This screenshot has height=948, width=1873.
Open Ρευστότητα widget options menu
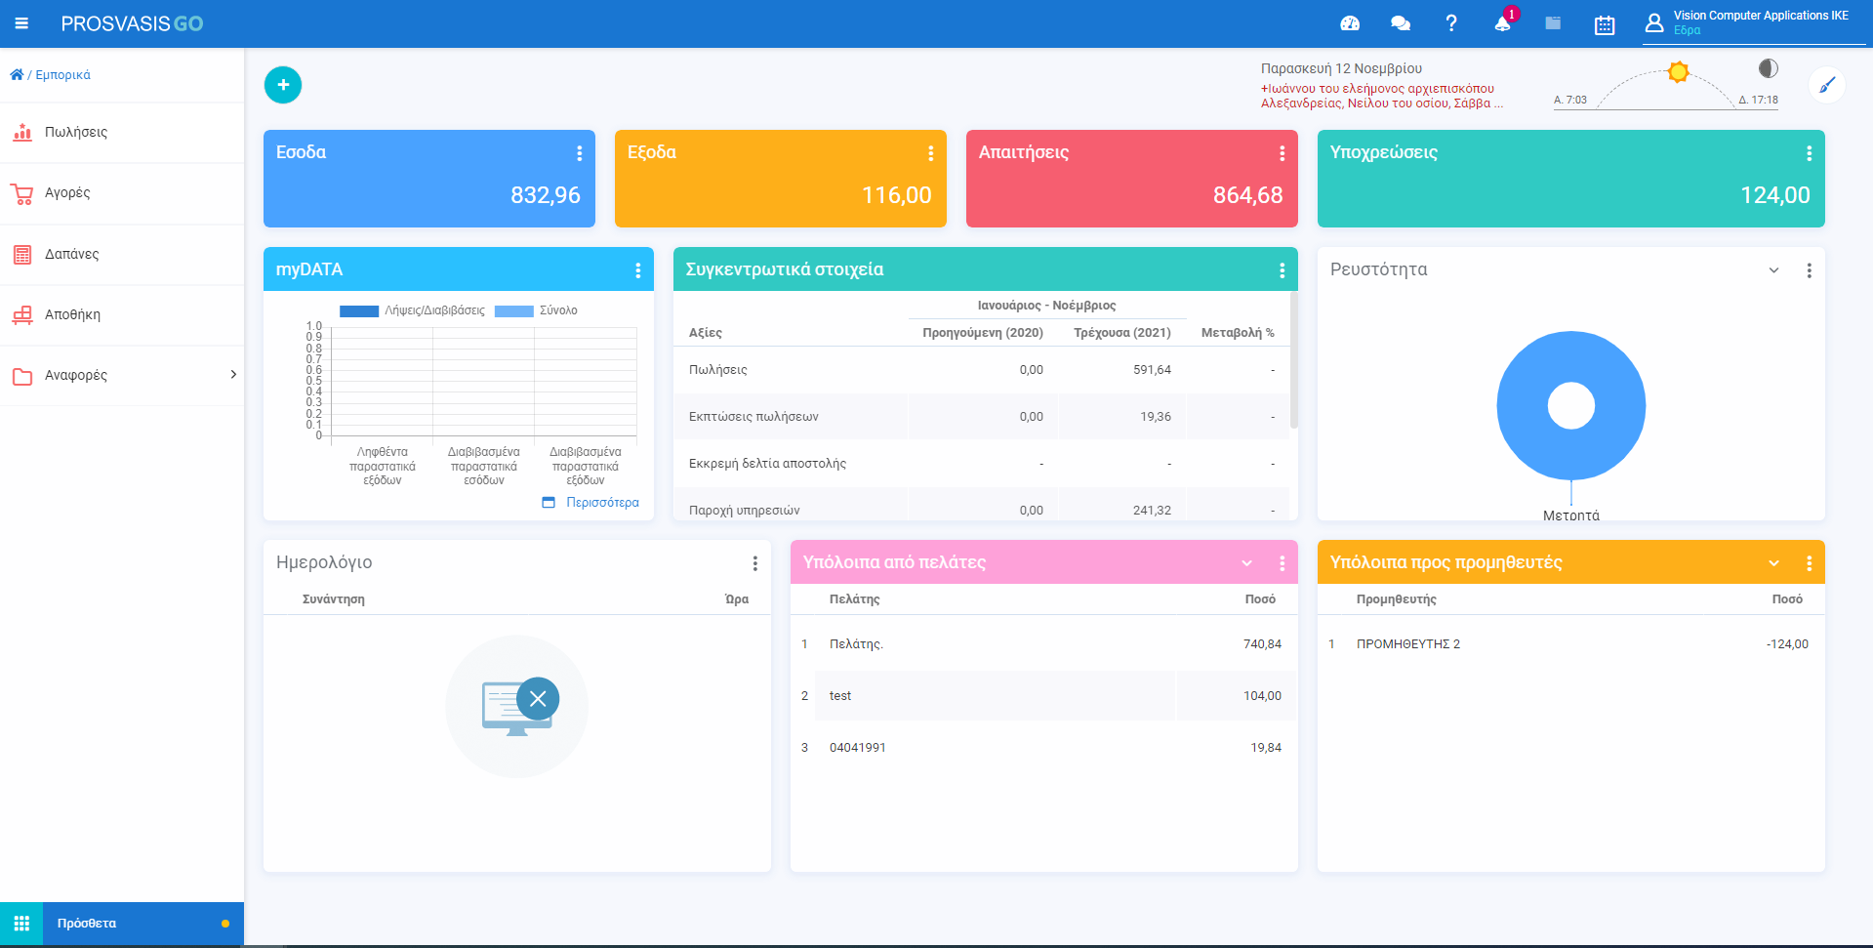pos(1810,270)
